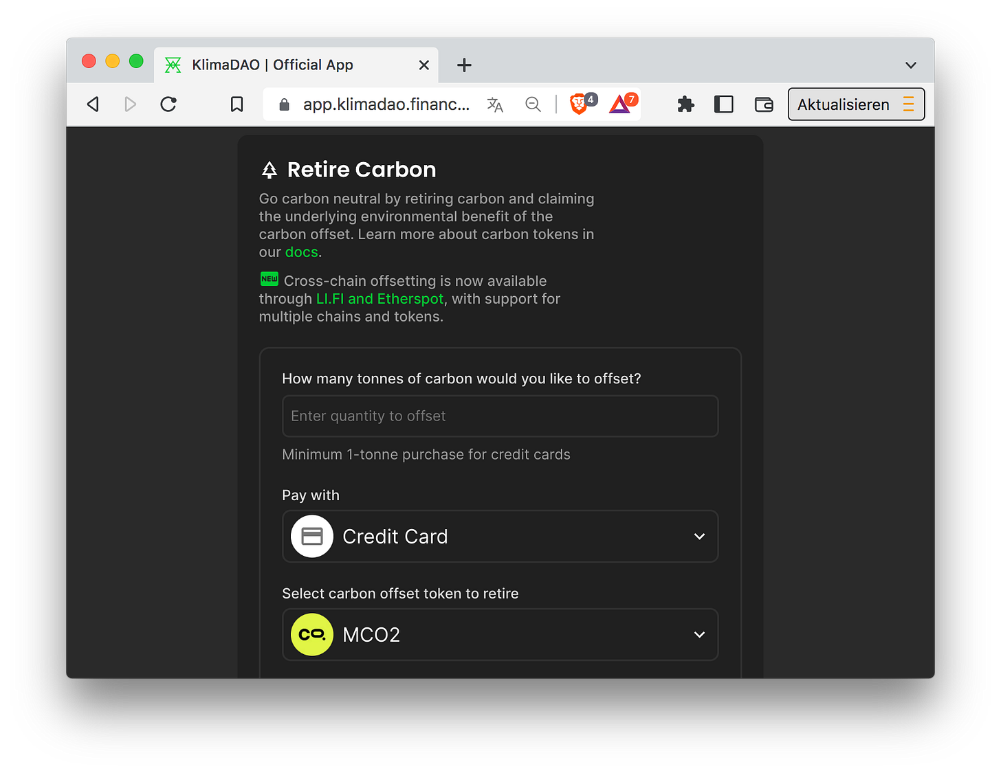
Task: Expand the tab search chevron
Action: coord(911,65)
